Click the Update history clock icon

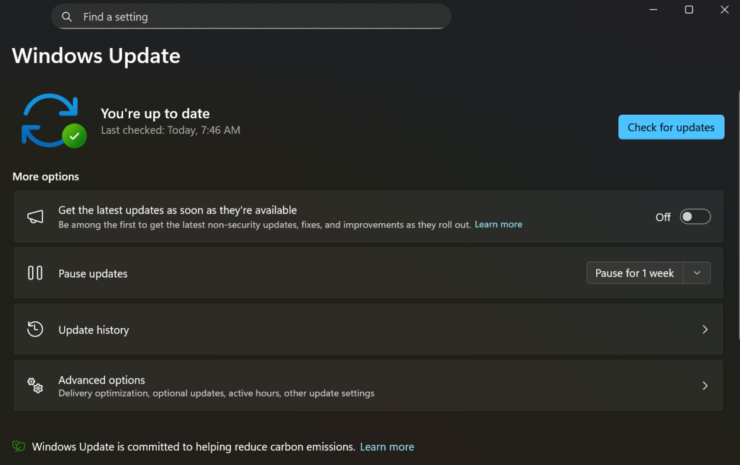pos(35,329)
